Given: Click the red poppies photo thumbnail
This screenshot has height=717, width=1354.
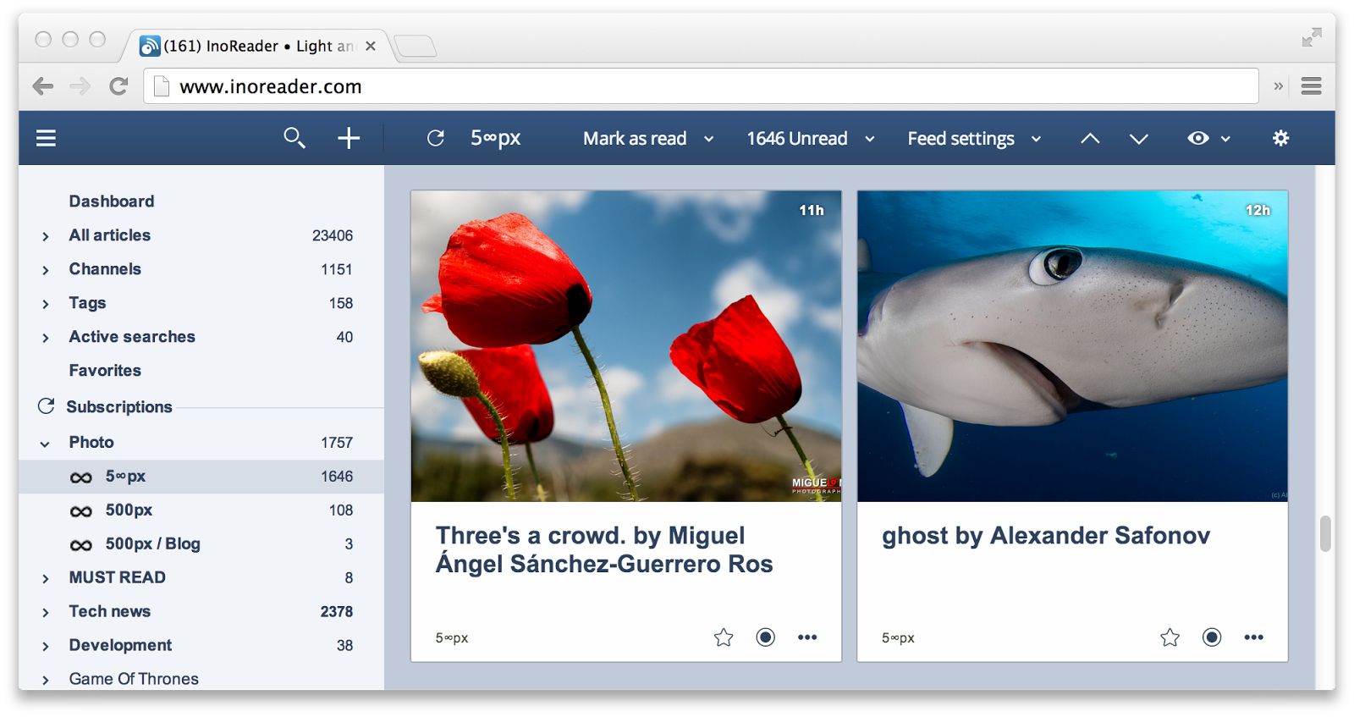Looking at the screenshot, I should coord(626,346).
